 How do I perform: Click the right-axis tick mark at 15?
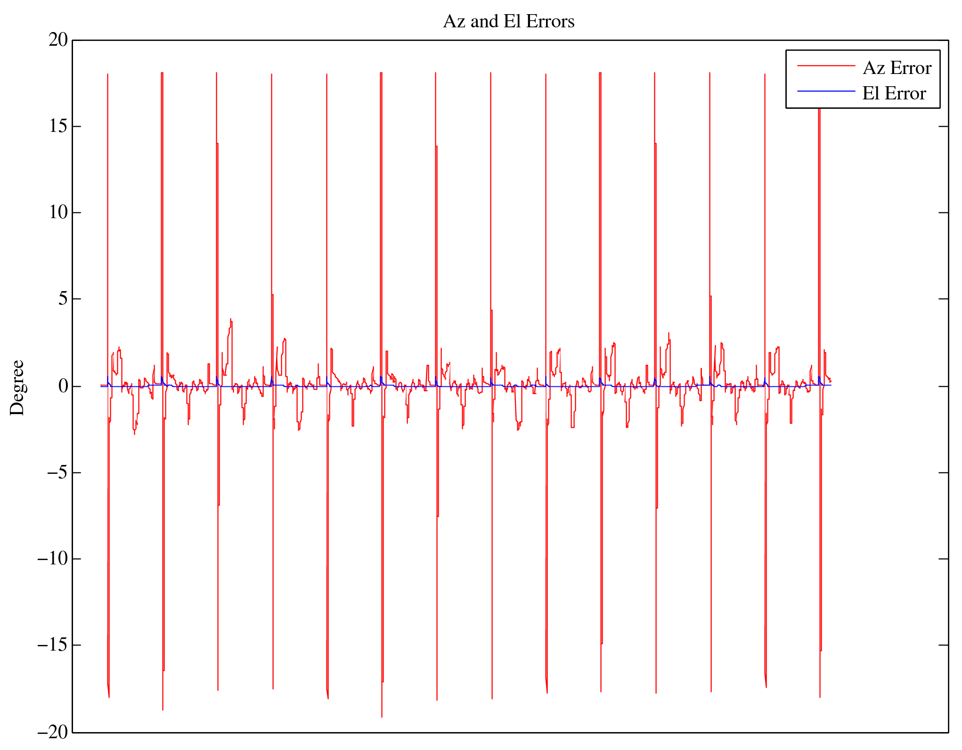coord(943,126)
